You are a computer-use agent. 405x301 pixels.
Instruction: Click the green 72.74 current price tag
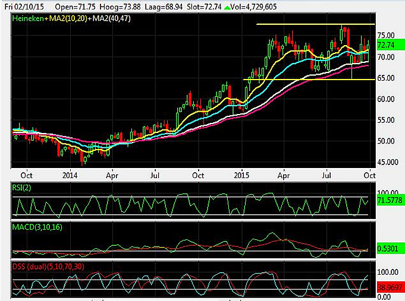point(386,45)
